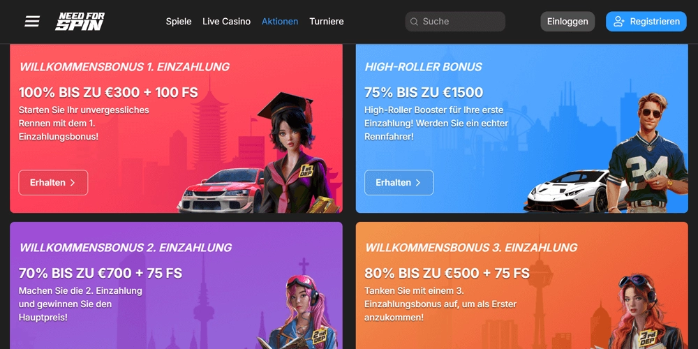Click the Einloggen button

tap(567, 22)
